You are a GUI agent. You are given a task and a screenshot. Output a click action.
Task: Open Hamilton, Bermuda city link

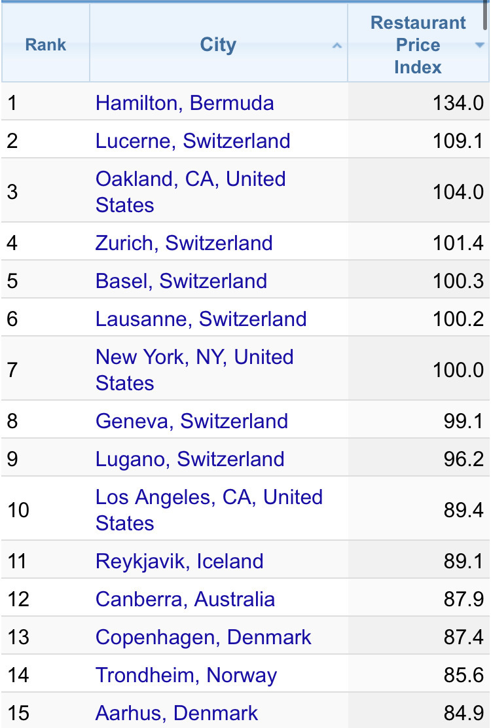coord(185,103)
